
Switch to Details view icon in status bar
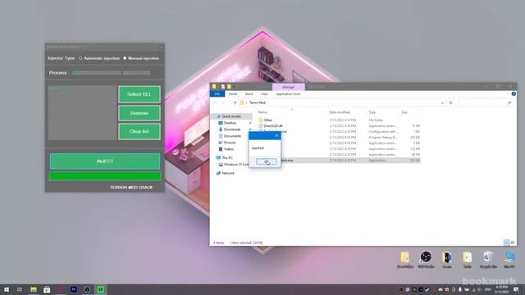tap(507, 243)
